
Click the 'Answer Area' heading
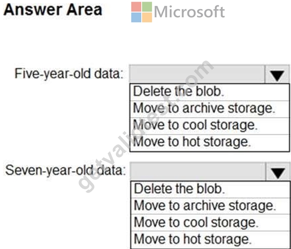tap(53, 10)
